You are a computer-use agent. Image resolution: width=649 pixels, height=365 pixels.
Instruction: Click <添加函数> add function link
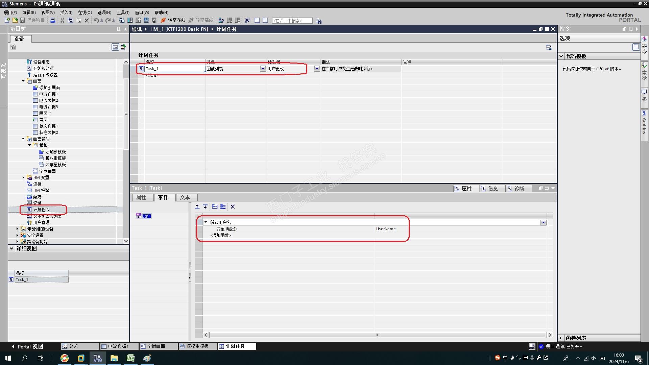tap(221, 235)
